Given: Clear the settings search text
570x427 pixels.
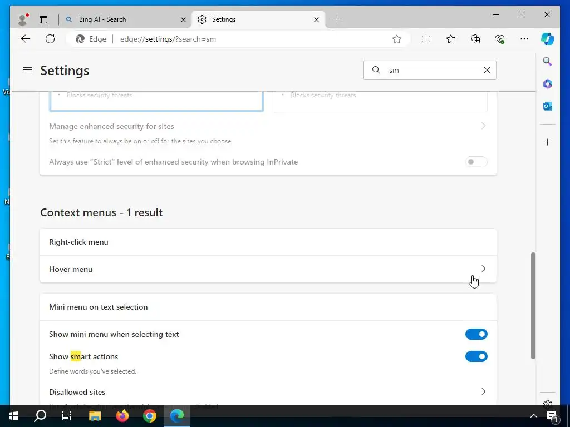Looking at the screenshot, I should [x=487, y=70].
